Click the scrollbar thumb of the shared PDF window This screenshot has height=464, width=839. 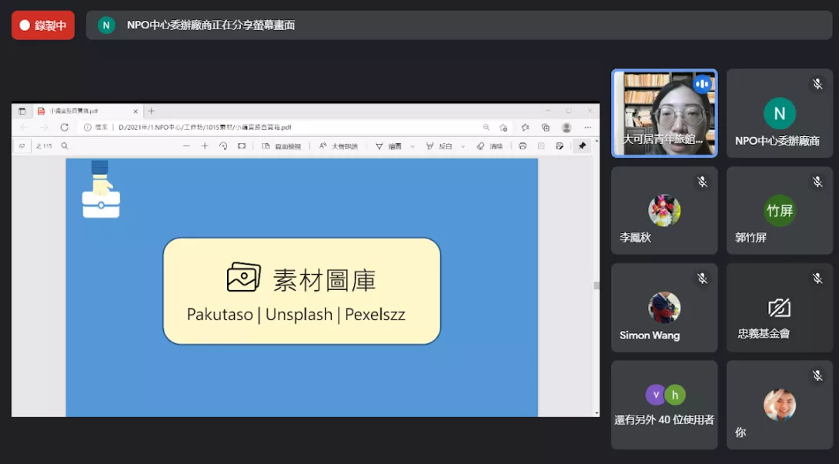[x=597, y=285]
